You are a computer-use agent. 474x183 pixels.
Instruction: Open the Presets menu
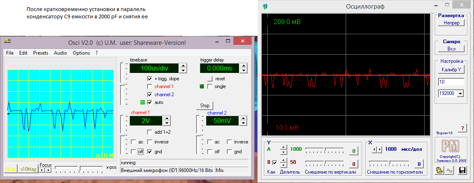(x=40, y=53)
